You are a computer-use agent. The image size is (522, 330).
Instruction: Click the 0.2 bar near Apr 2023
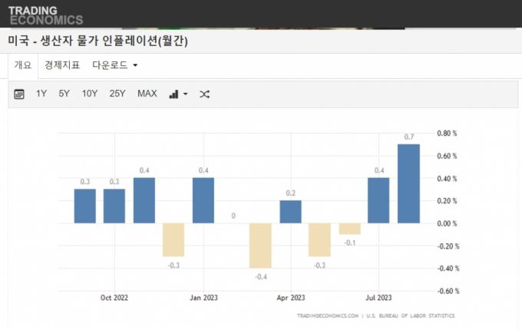click(x=291, y=212)
